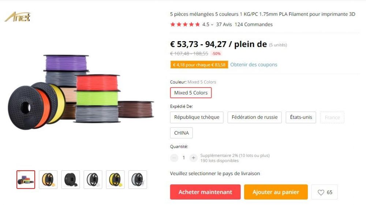The width and height of the screenshot is (366, 205).
Task: Open the 37 Avis reviews link
Action: click(224, 24)
